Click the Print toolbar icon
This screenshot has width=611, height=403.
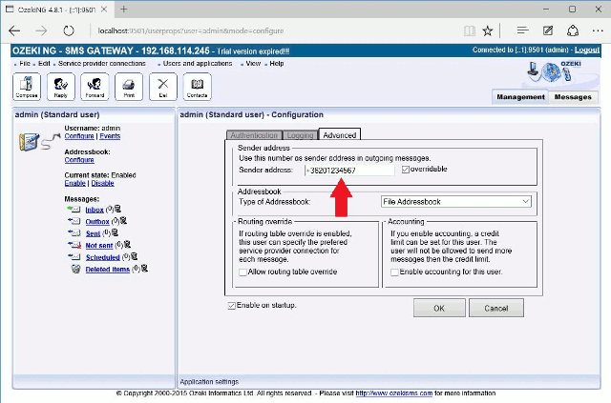(x=129, y=87)
